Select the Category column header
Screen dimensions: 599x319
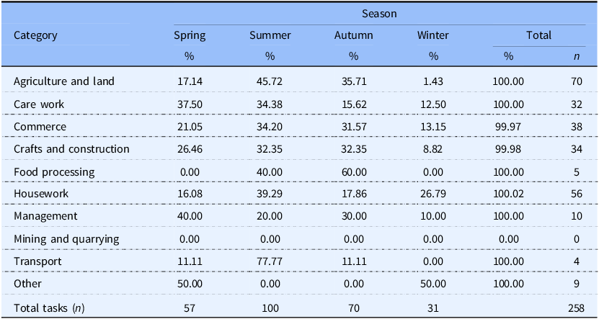(35, 35)
